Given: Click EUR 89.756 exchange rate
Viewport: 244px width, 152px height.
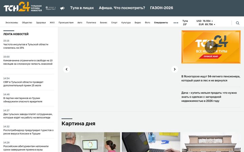Looking at the screenshot, I should coord(207,24).
